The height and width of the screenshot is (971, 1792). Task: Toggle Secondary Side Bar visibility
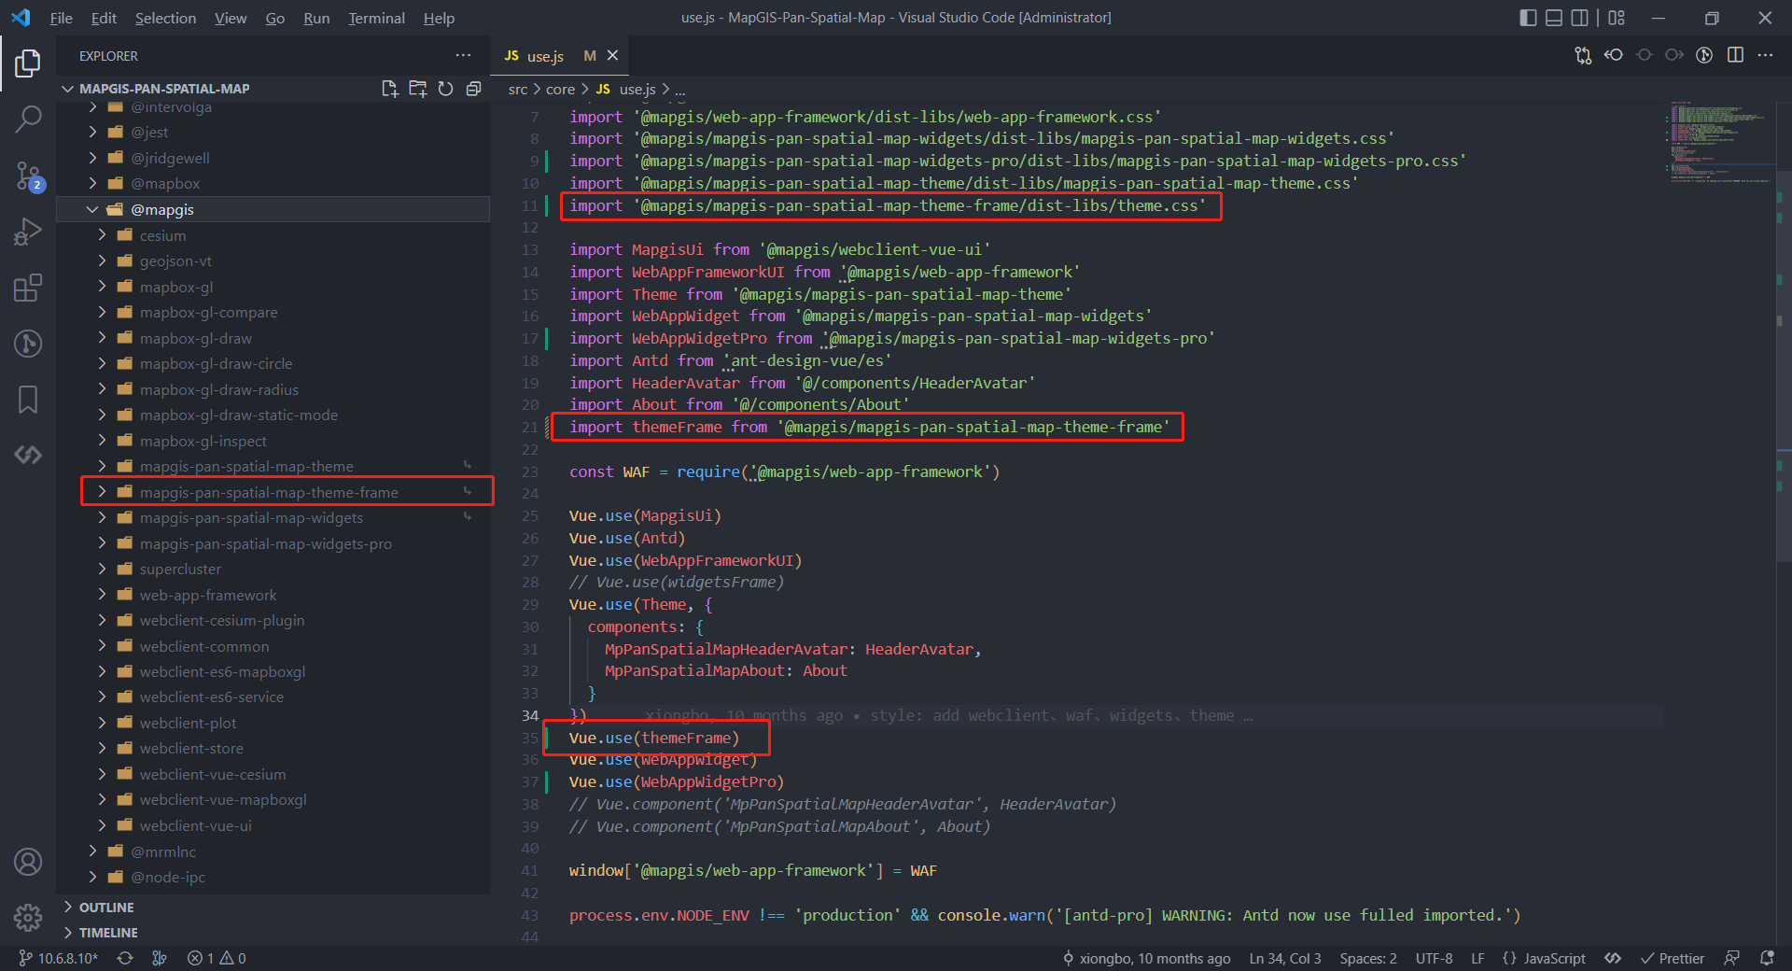point(1580,18)
